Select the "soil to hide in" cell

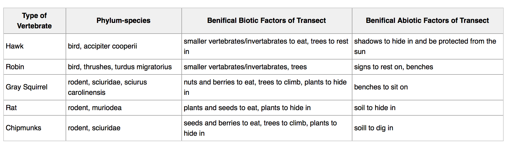pyautogui.click(x=375, y=108)
